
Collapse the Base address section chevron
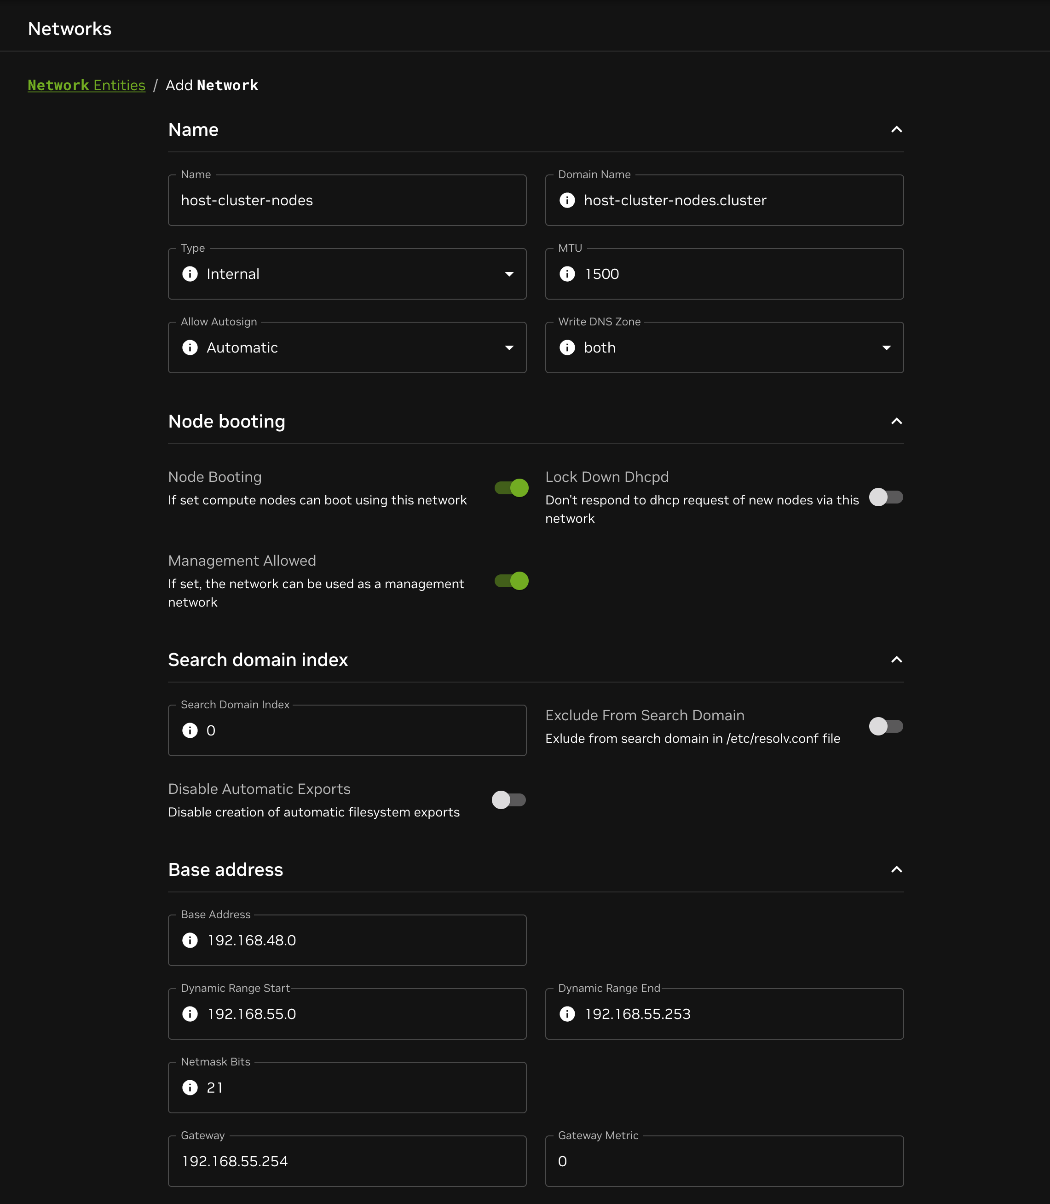click(x=896, y=869)
